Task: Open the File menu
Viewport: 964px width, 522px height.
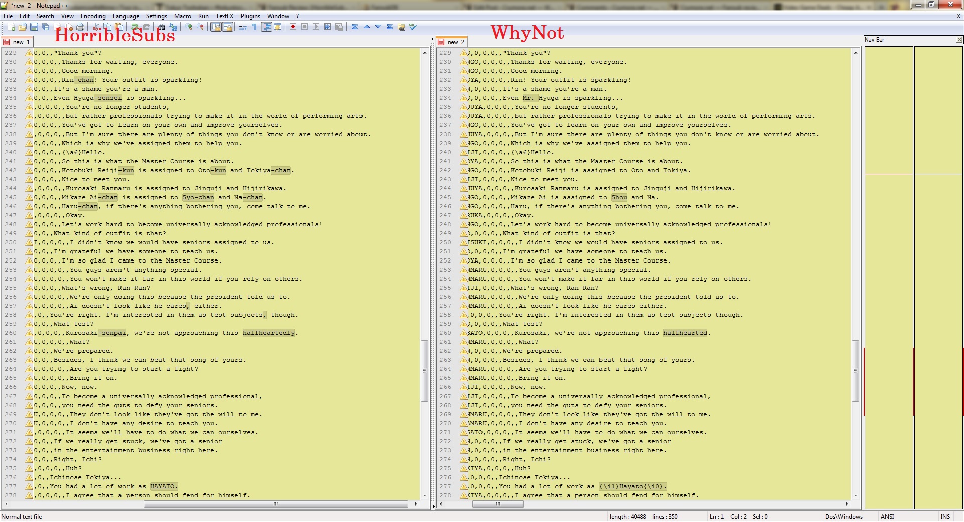Action: point(8,16)
